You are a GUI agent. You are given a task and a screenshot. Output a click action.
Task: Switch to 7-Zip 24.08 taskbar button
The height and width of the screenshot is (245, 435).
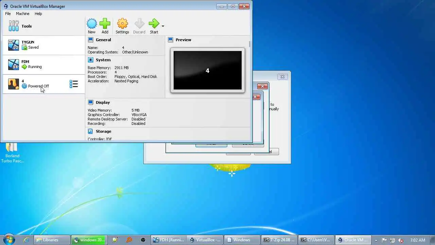pos(279,240)
